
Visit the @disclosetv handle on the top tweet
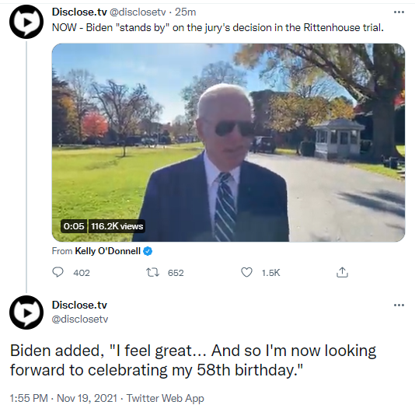(138, 12)
